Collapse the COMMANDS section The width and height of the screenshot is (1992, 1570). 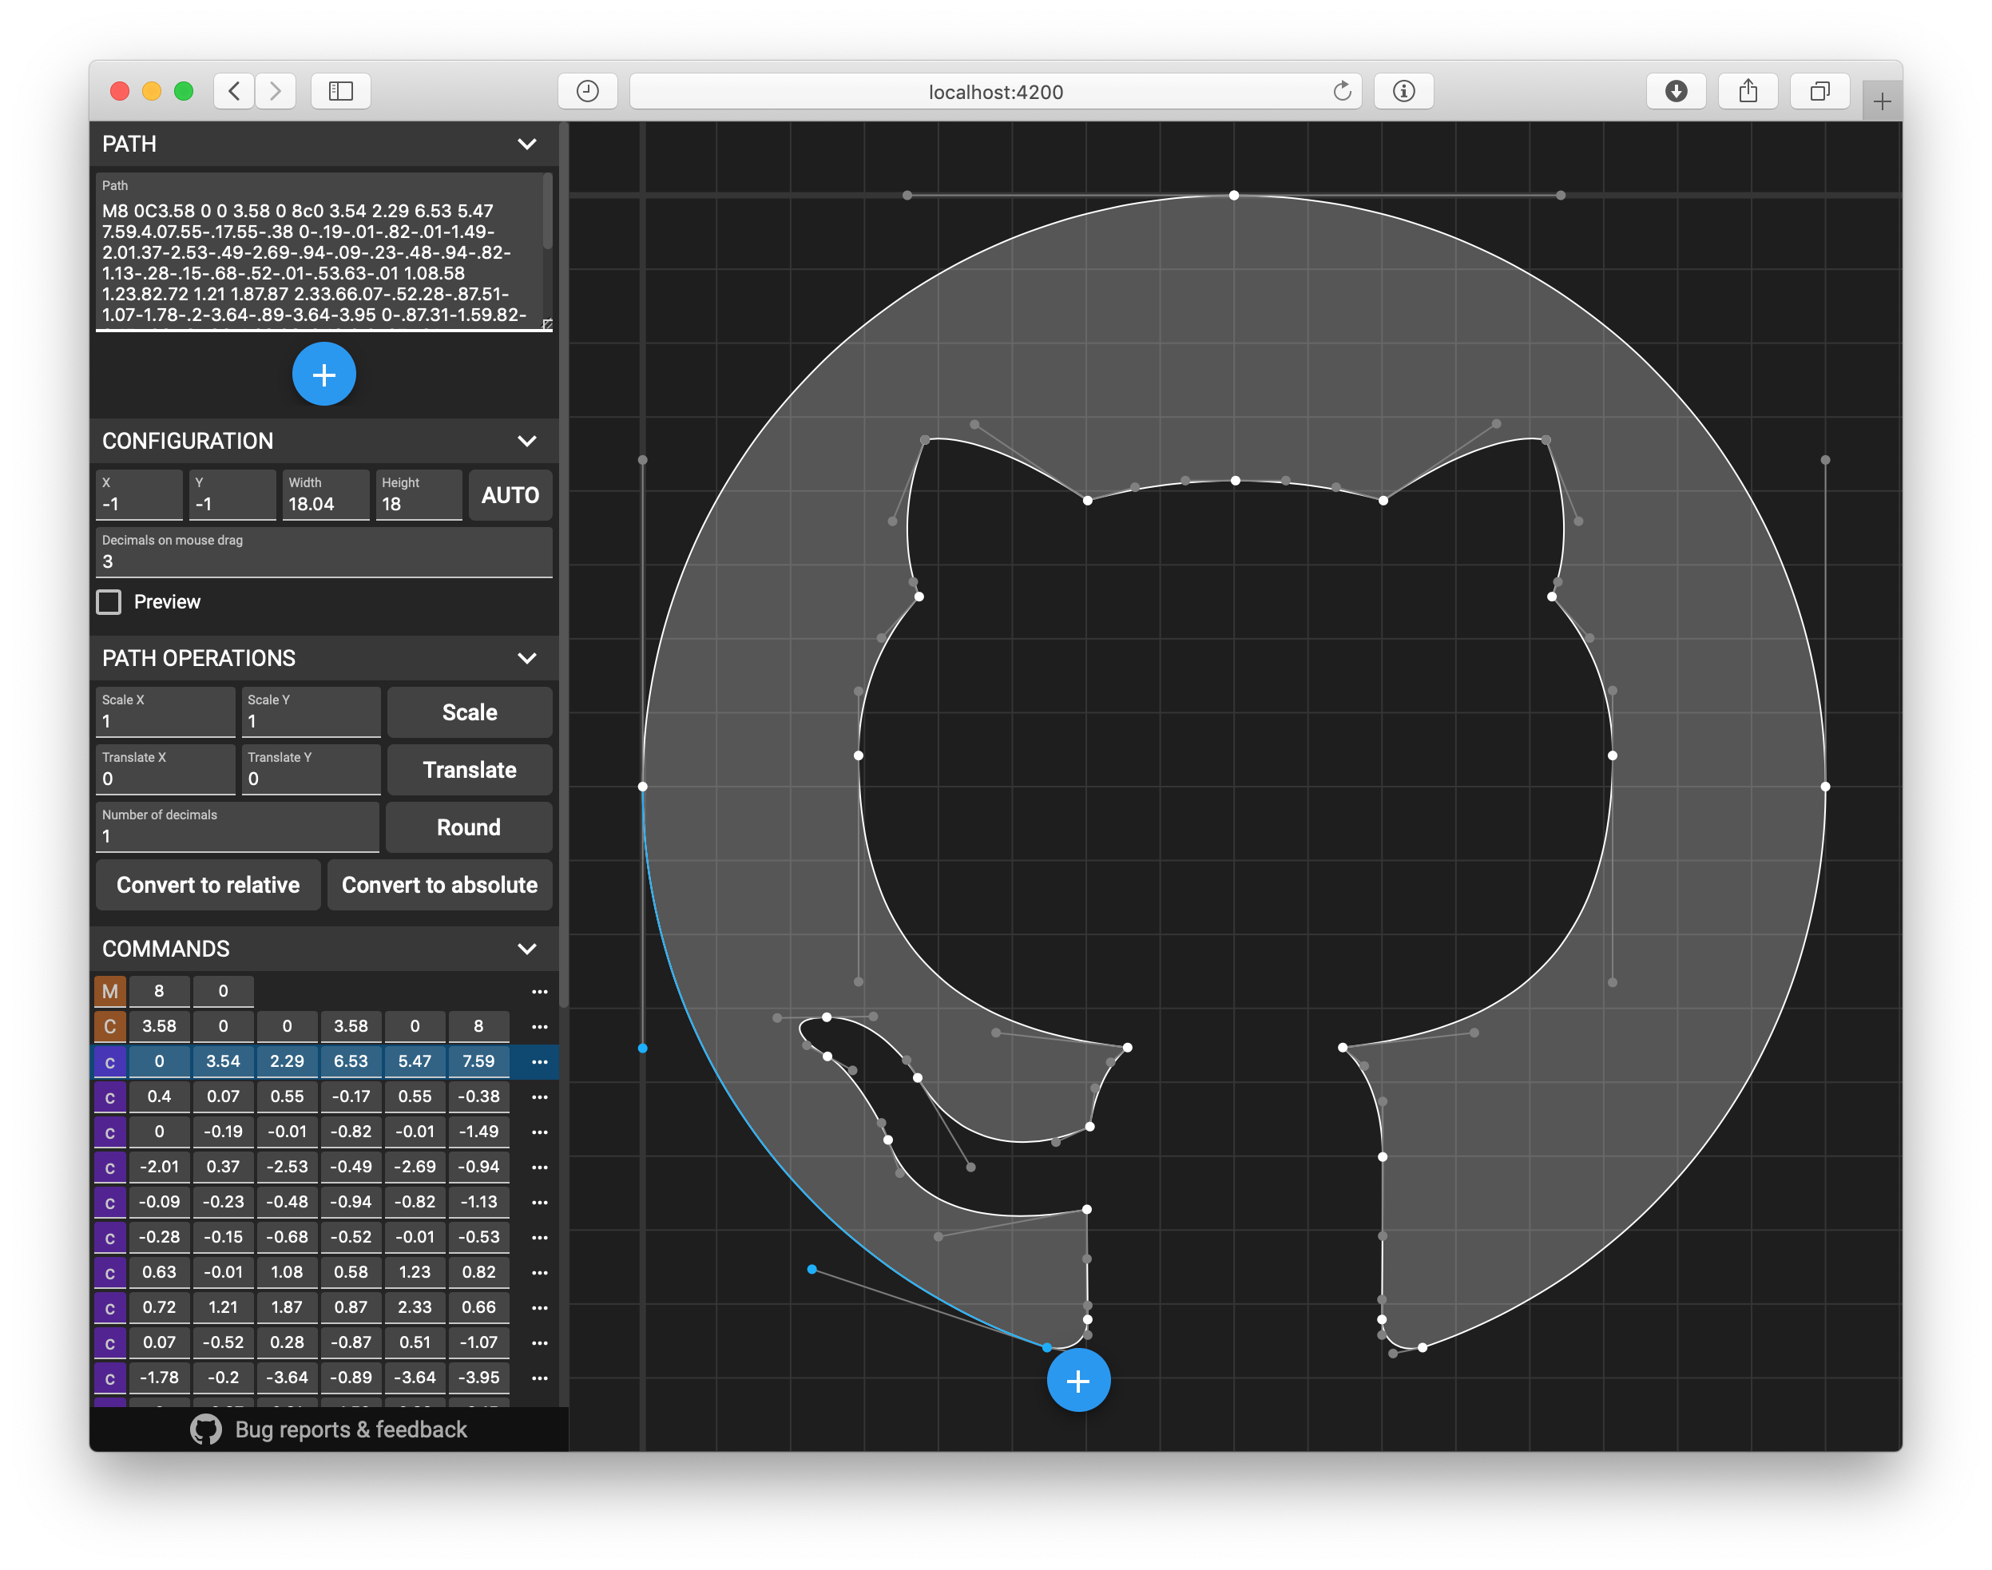pyautogui.click(x=526, y=949)
